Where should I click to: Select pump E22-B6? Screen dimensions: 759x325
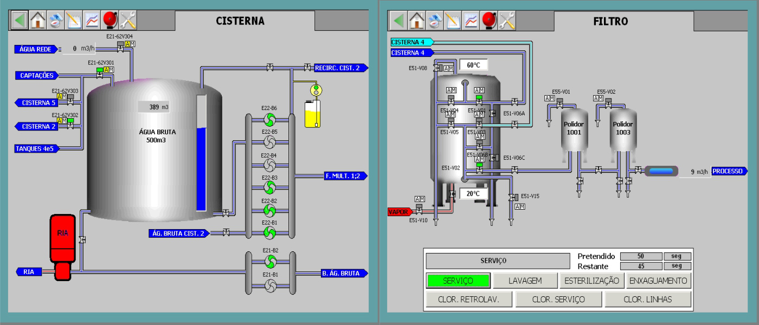pos(269,119)
